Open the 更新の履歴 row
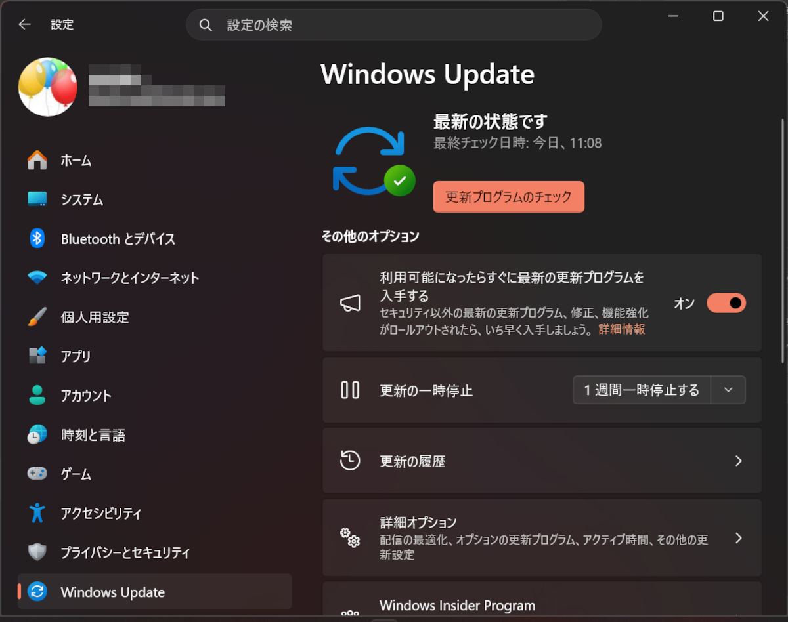788x622 pixels. click(x=542, y=461)
